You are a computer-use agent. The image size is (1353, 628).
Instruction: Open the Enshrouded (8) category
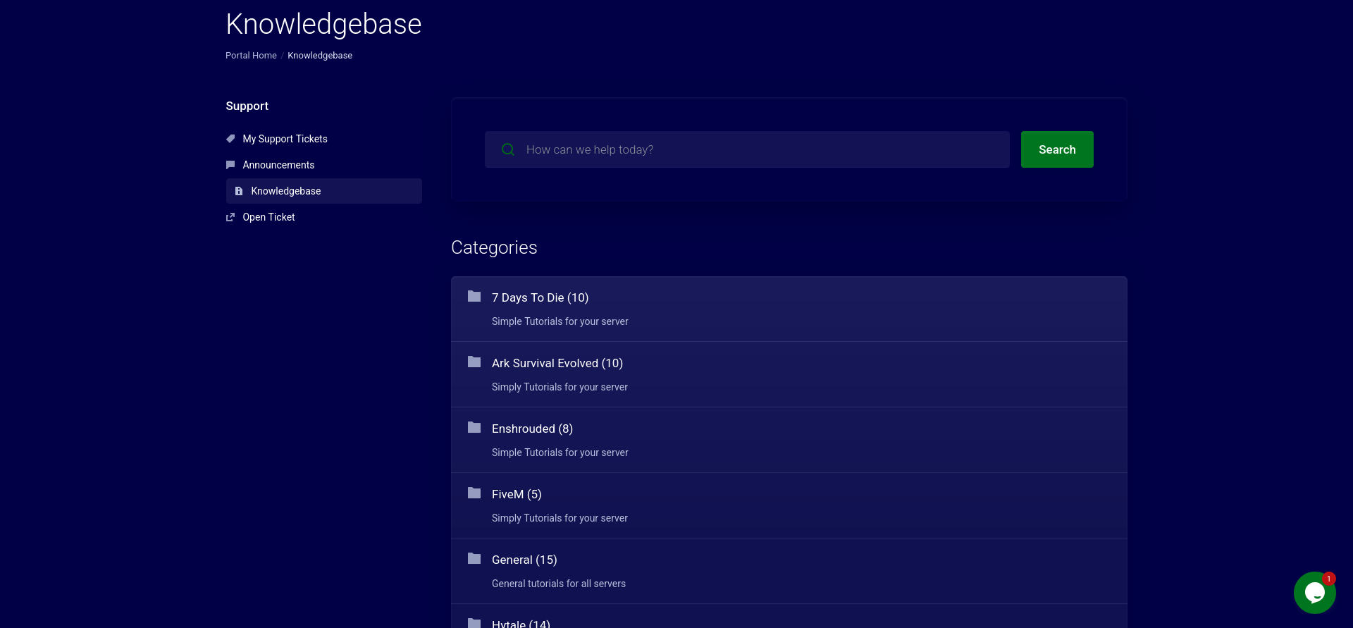pos(532,429)
